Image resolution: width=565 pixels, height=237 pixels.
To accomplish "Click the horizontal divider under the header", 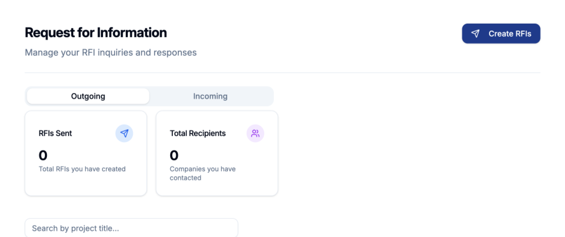I will click(x=282, y=73).
